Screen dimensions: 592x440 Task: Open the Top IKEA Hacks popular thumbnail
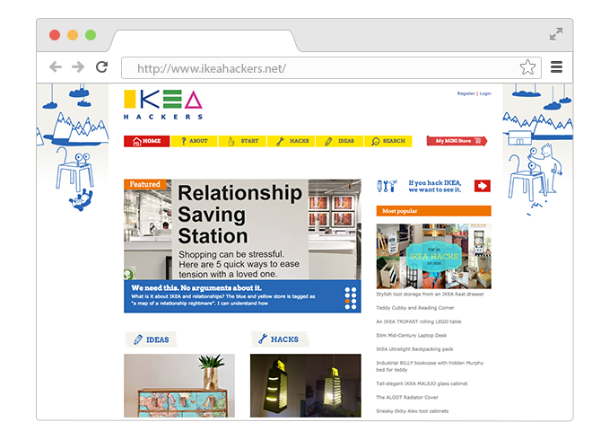434,256
